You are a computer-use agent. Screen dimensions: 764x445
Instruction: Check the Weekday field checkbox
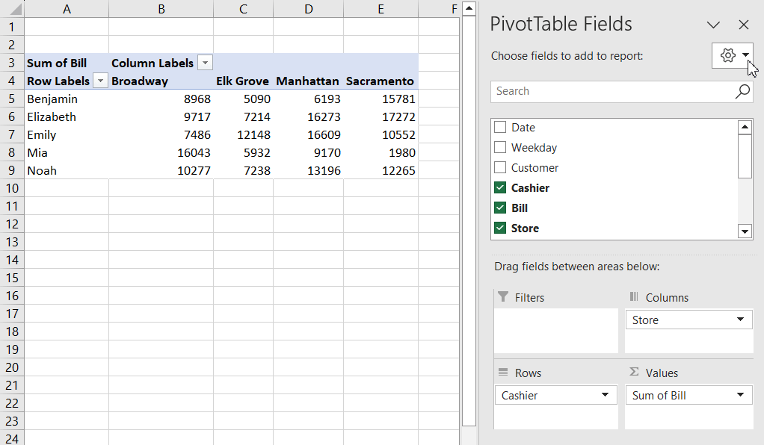point(501,147)
